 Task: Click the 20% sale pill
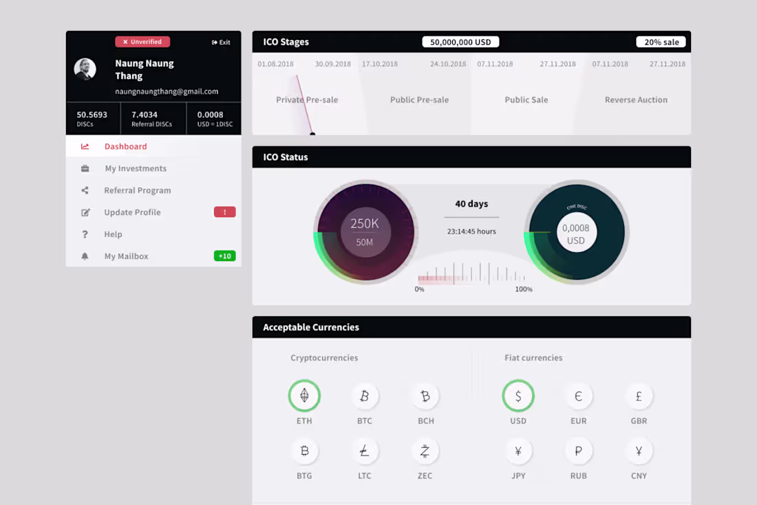pyautogui.click(x=661, y=42)
